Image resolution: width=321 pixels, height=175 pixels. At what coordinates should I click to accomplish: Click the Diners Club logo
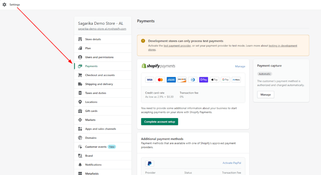[193, 80]
